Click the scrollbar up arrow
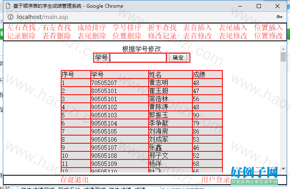The width and height of the screenshot is (290, 189). 283,49
